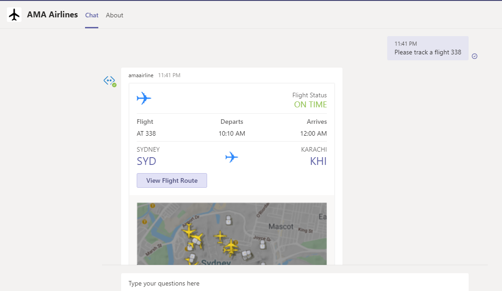This screenshot has width=502, height=291.
Task: Click the ON TIME flight status text
Action: (x=310, y=105)
